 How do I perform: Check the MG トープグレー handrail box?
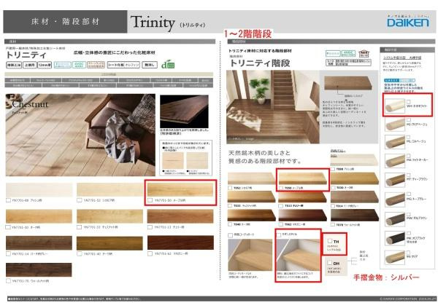click(x=408, y=194)
